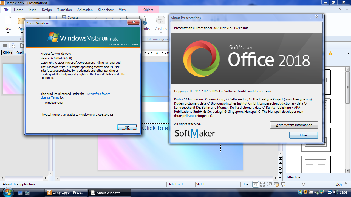
Task: Click the VMware tools tray icon
Action: tap(311, 192)
